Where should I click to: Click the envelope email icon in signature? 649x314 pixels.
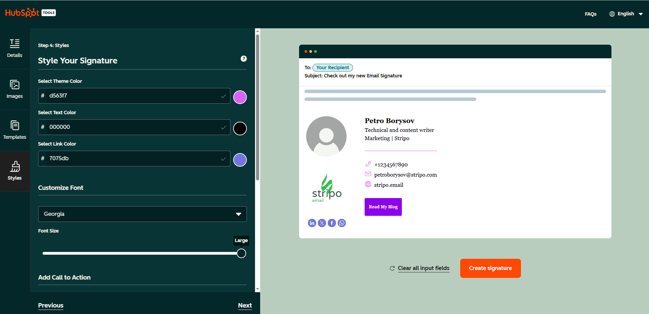click(x=368, y=174)
